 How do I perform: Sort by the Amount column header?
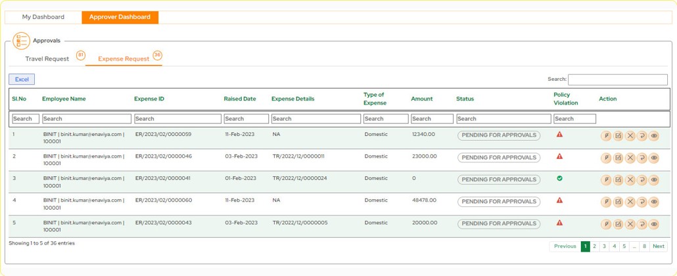422,99
